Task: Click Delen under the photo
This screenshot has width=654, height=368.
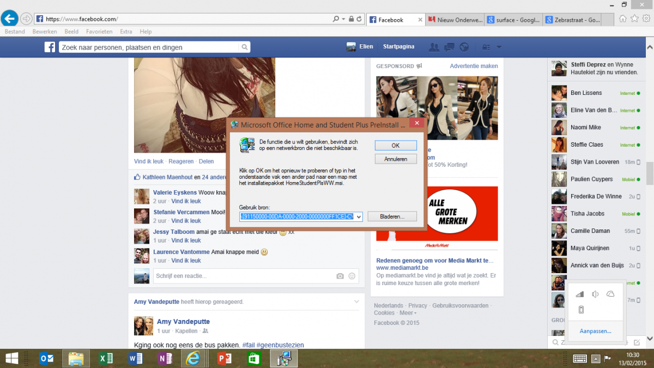Action: 206,161
